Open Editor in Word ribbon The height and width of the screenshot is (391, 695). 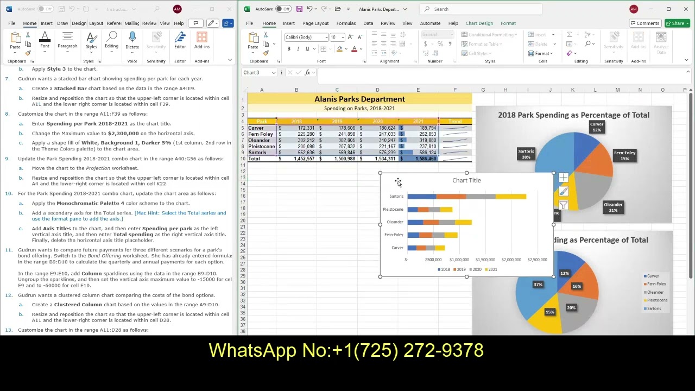point(180,40)
